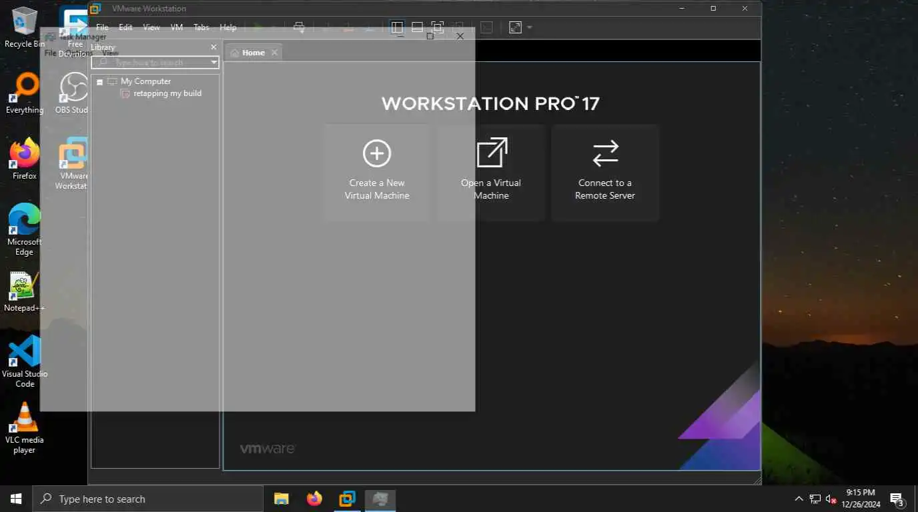Viewport: 918px width, 512px height.
Task: Show hidden system tray icons
Action: tap(799, 499)
